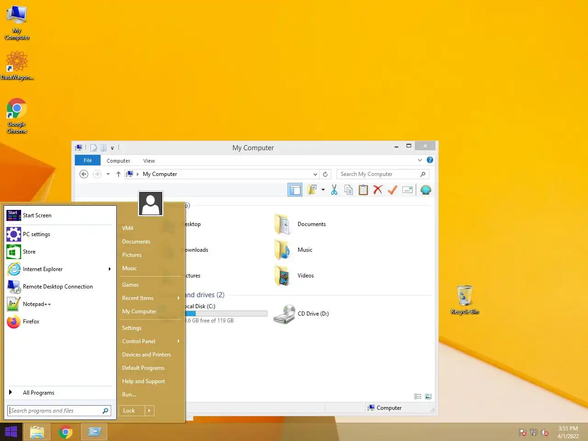Click the Copy toolbar icon

pos(349,190)
